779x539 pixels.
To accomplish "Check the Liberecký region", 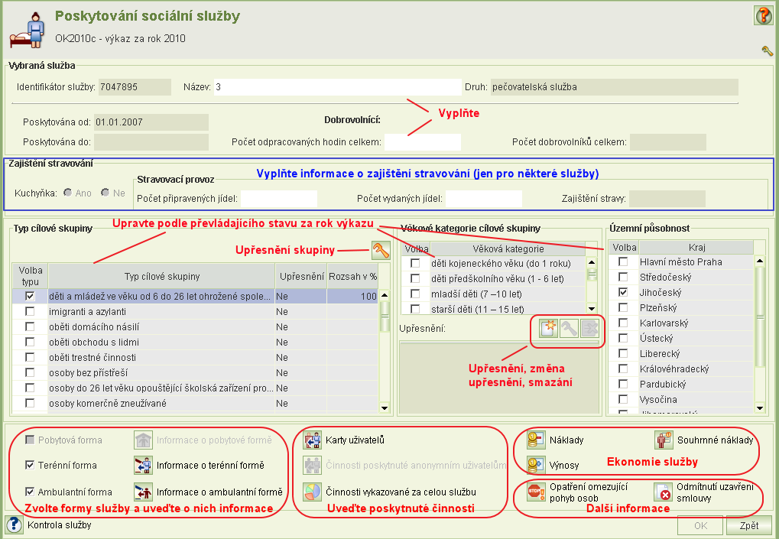I will point(623,353).
